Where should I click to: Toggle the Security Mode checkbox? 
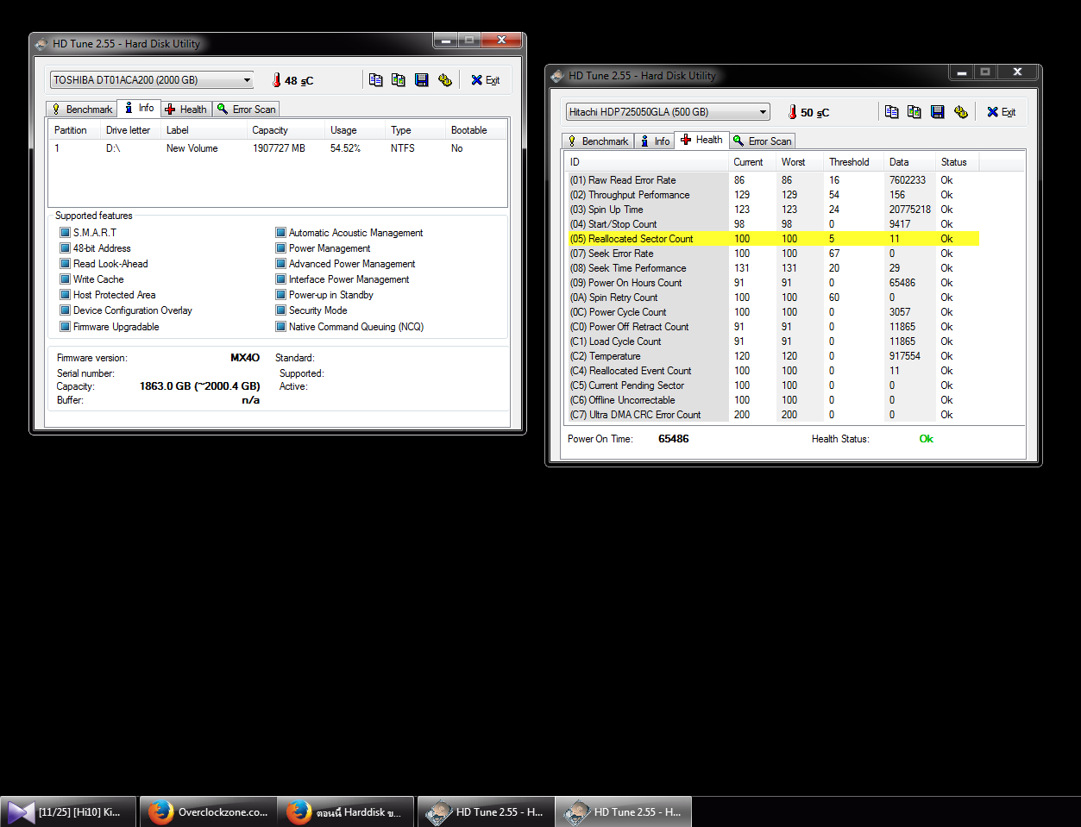[280, 310]
